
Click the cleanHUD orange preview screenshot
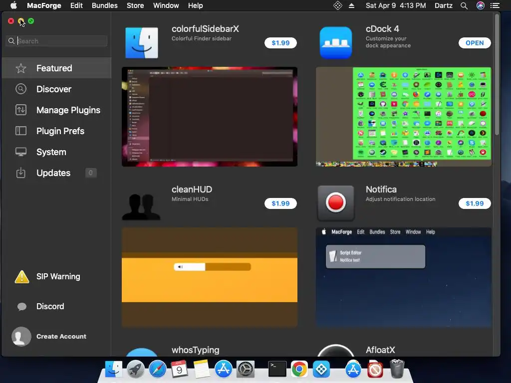click(210, 277)
